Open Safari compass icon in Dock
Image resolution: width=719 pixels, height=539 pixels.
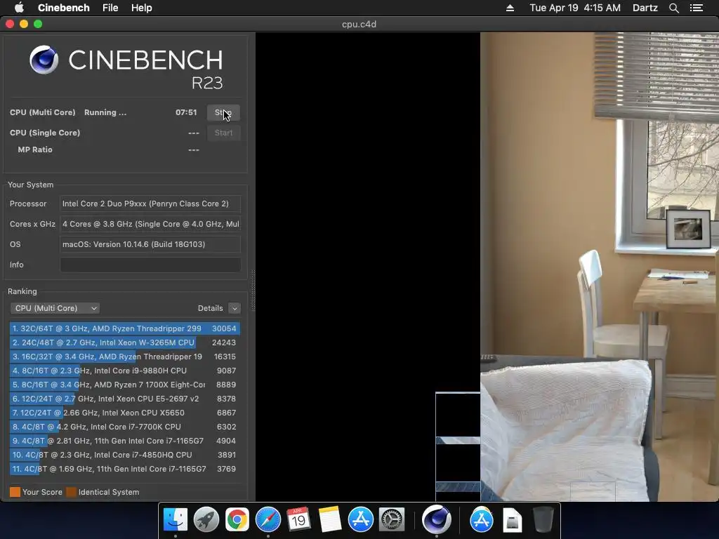(x=268, y=520)
